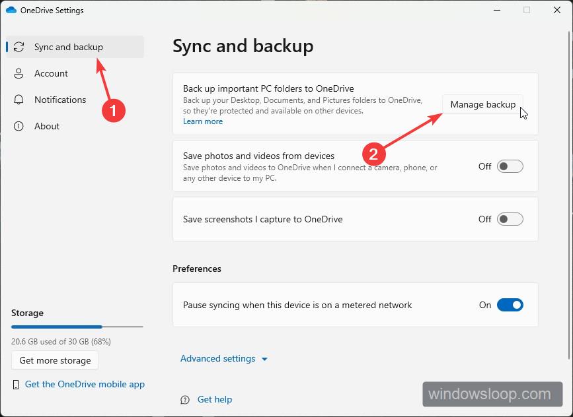Turn on Save screenshots to OneDrive toggle
Image resolution: width=573 pixels, height=417 pixels.
click(x=510, y=219)
